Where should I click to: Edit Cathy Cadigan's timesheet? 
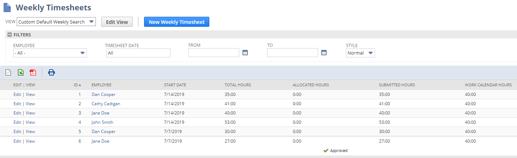click(17, 104)
